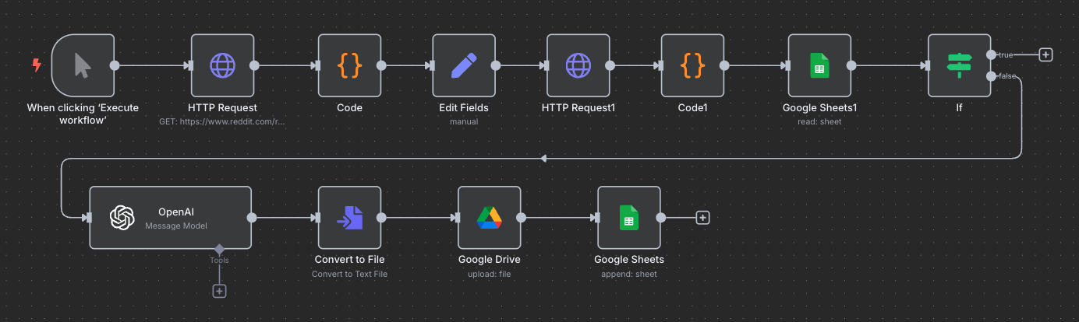The image size is (1079, 322).
Task: Click the 'If' node label
Action: 959,107
